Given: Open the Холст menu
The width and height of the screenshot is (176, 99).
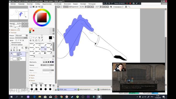Looking at the screenshot, I should tap(30, 4).
